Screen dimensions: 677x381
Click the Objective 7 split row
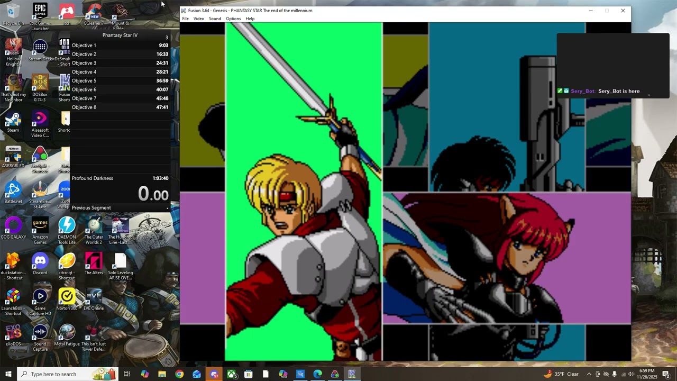120,98
